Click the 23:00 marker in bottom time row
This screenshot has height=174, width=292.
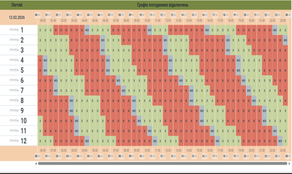coord(277,156)
